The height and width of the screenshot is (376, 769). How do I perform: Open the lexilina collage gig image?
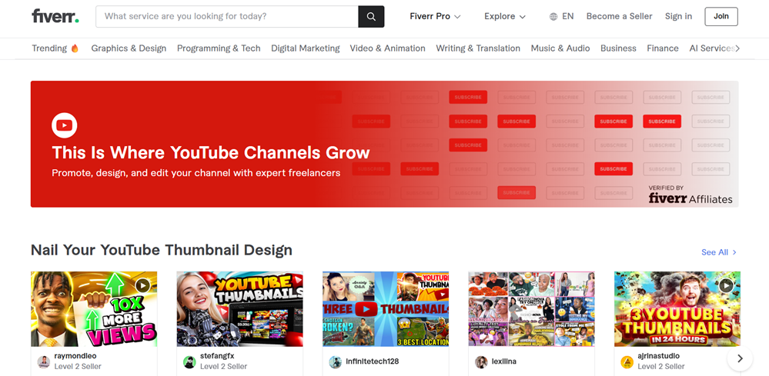(x=532, y=309)
